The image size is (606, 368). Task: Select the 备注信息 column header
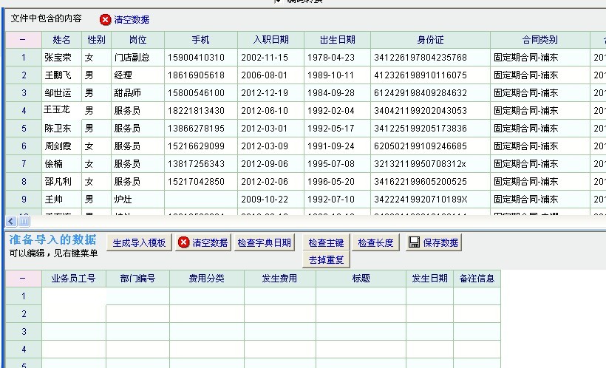pyautogui.click(x=477, y=279)
